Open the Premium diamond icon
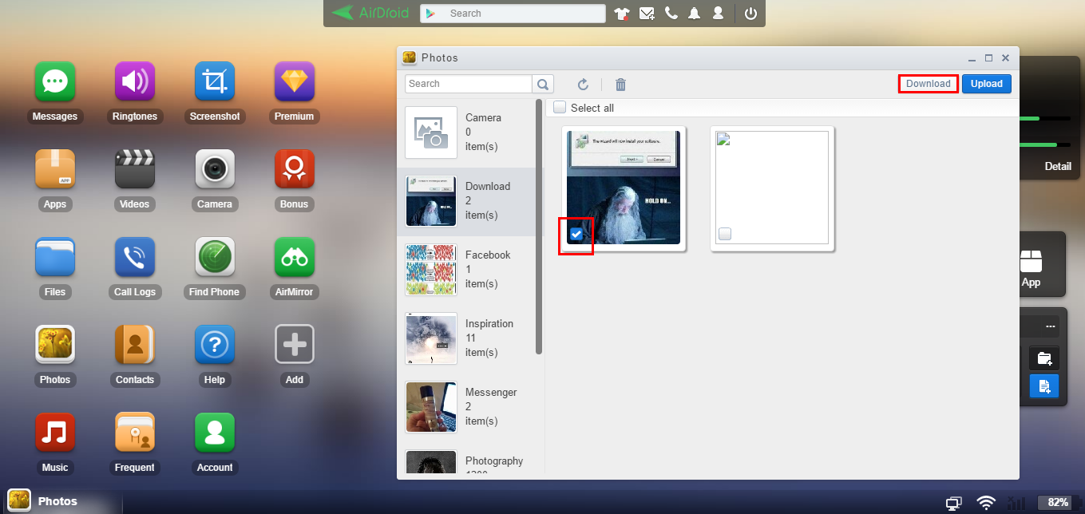The image size is (1085, 514). click(295, 81)
